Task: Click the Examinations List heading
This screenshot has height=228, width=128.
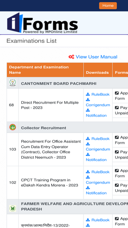Action: (31, 41)
